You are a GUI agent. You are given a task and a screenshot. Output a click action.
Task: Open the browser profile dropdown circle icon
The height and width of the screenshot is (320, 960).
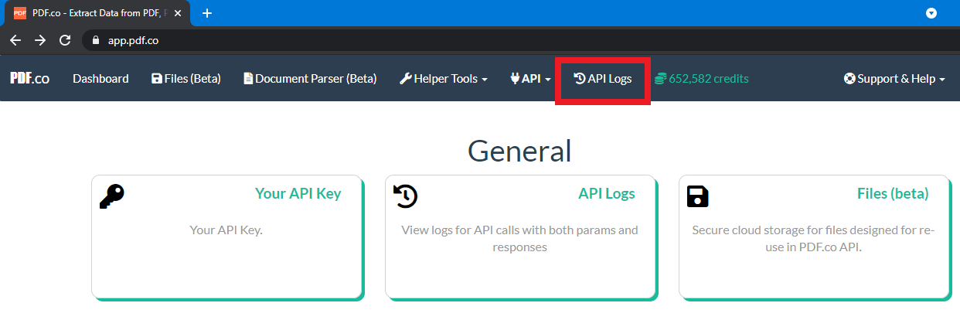click(x=931, y=13)
